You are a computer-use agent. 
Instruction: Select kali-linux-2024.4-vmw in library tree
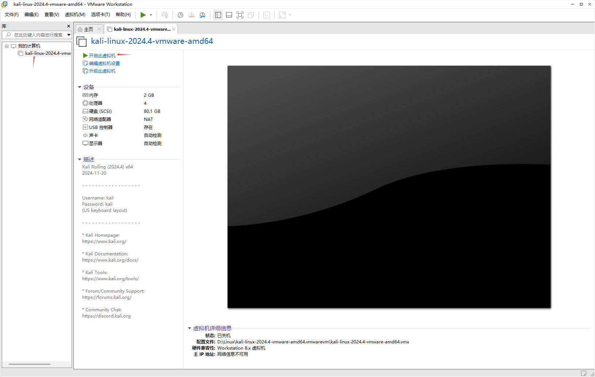[x=48, y=53]
